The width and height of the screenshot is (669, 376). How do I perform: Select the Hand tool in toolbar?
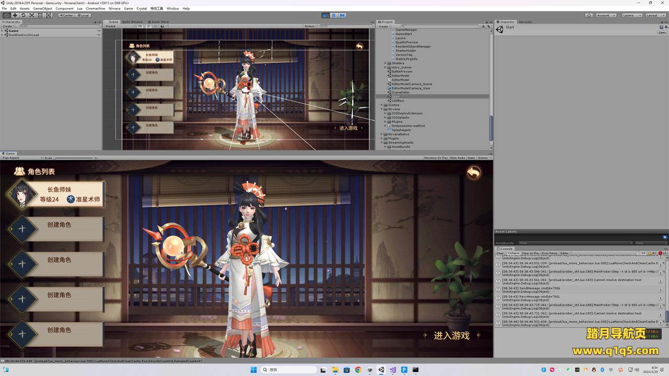[x=6, y=15]
